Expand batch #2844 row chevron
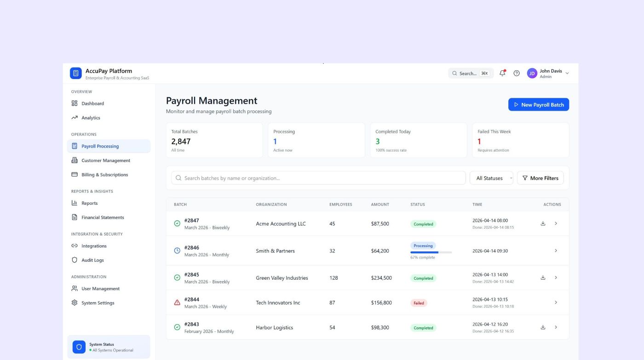Viewport: 644px width, 360px height. click(556, 303)
